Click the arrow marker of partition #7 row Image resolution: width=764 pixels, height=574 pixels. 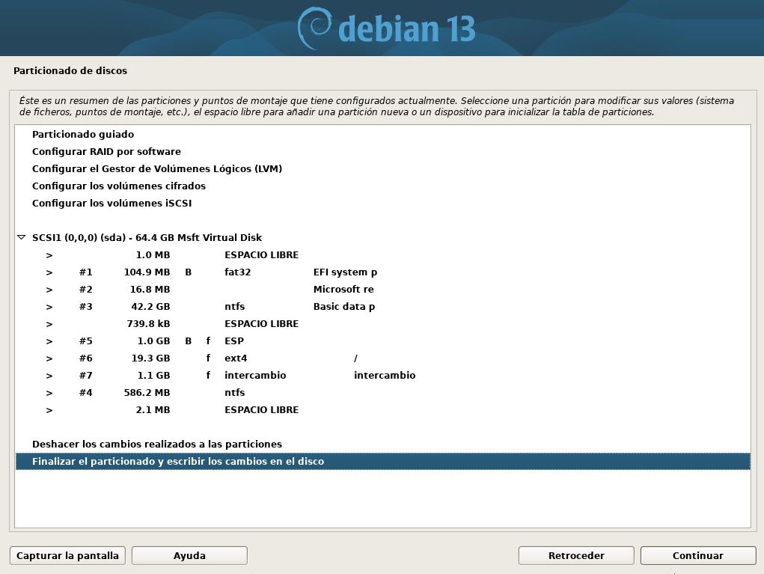click(49, 376)
